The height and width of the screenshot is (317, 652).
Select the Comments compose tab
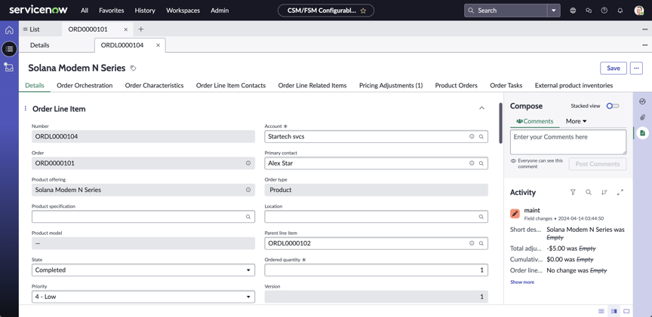tap(535, 121)
